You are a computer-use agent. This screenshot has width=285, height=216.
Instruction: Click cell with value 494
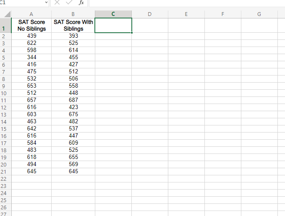[x=31, y=164]
